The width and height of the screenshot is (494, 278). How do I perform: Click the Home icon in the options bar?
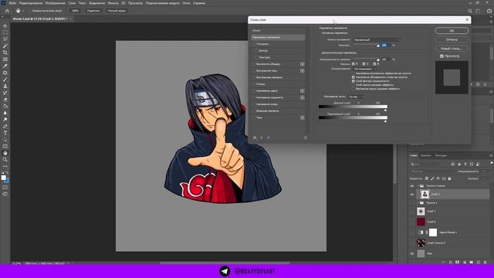click(7, 11)
